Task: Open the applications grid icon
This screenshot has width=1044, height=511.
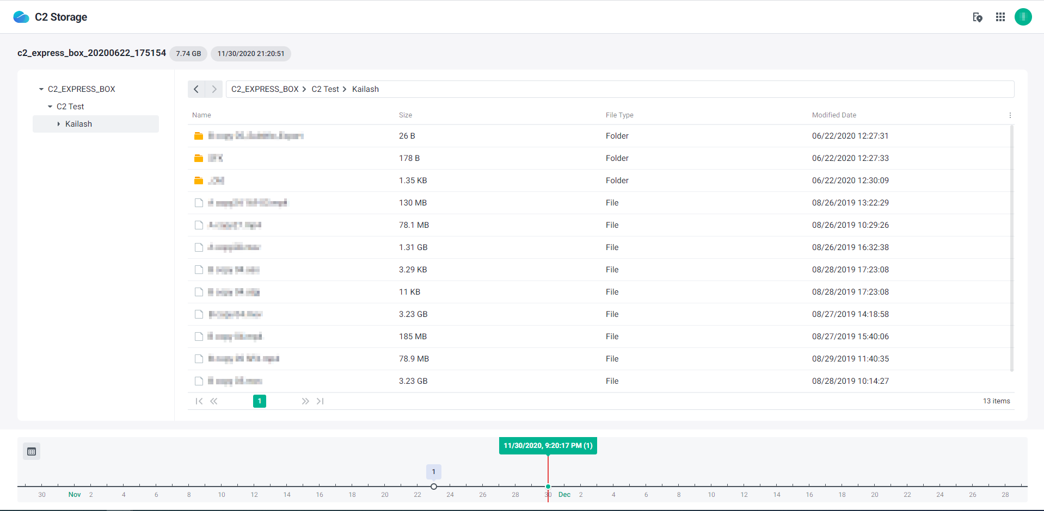Action: pyautogui.click(x=1000, y=17)
